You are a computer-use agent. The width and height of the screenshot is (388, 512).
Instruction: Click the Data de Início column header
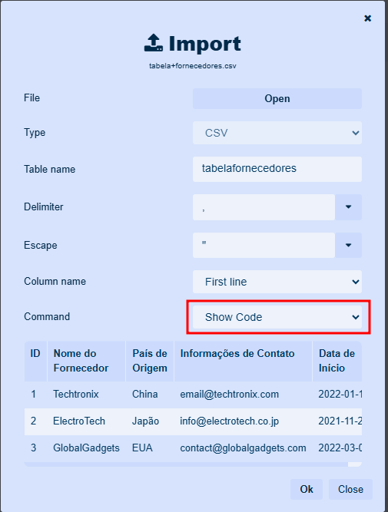[x=337, y=361]
